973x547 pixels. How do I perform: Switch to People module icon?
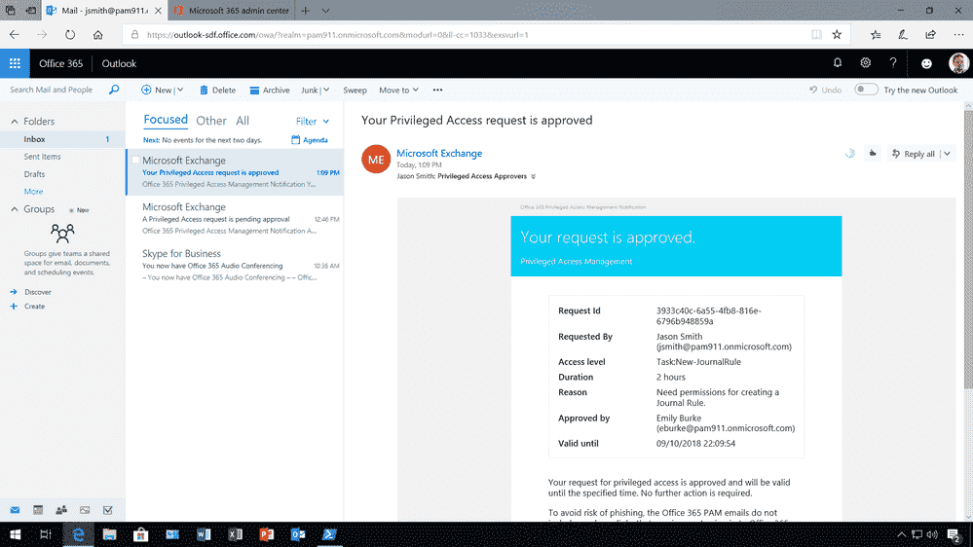click(x=61, y=510)
